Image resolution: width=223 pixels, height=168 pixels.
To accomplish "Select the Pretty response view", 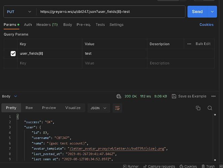I will tap(11, 108).
